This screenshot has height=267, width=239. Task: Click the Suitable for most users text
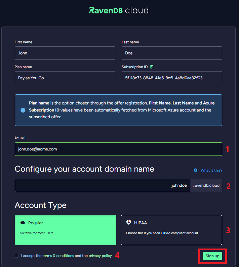(x=37, y=233)
